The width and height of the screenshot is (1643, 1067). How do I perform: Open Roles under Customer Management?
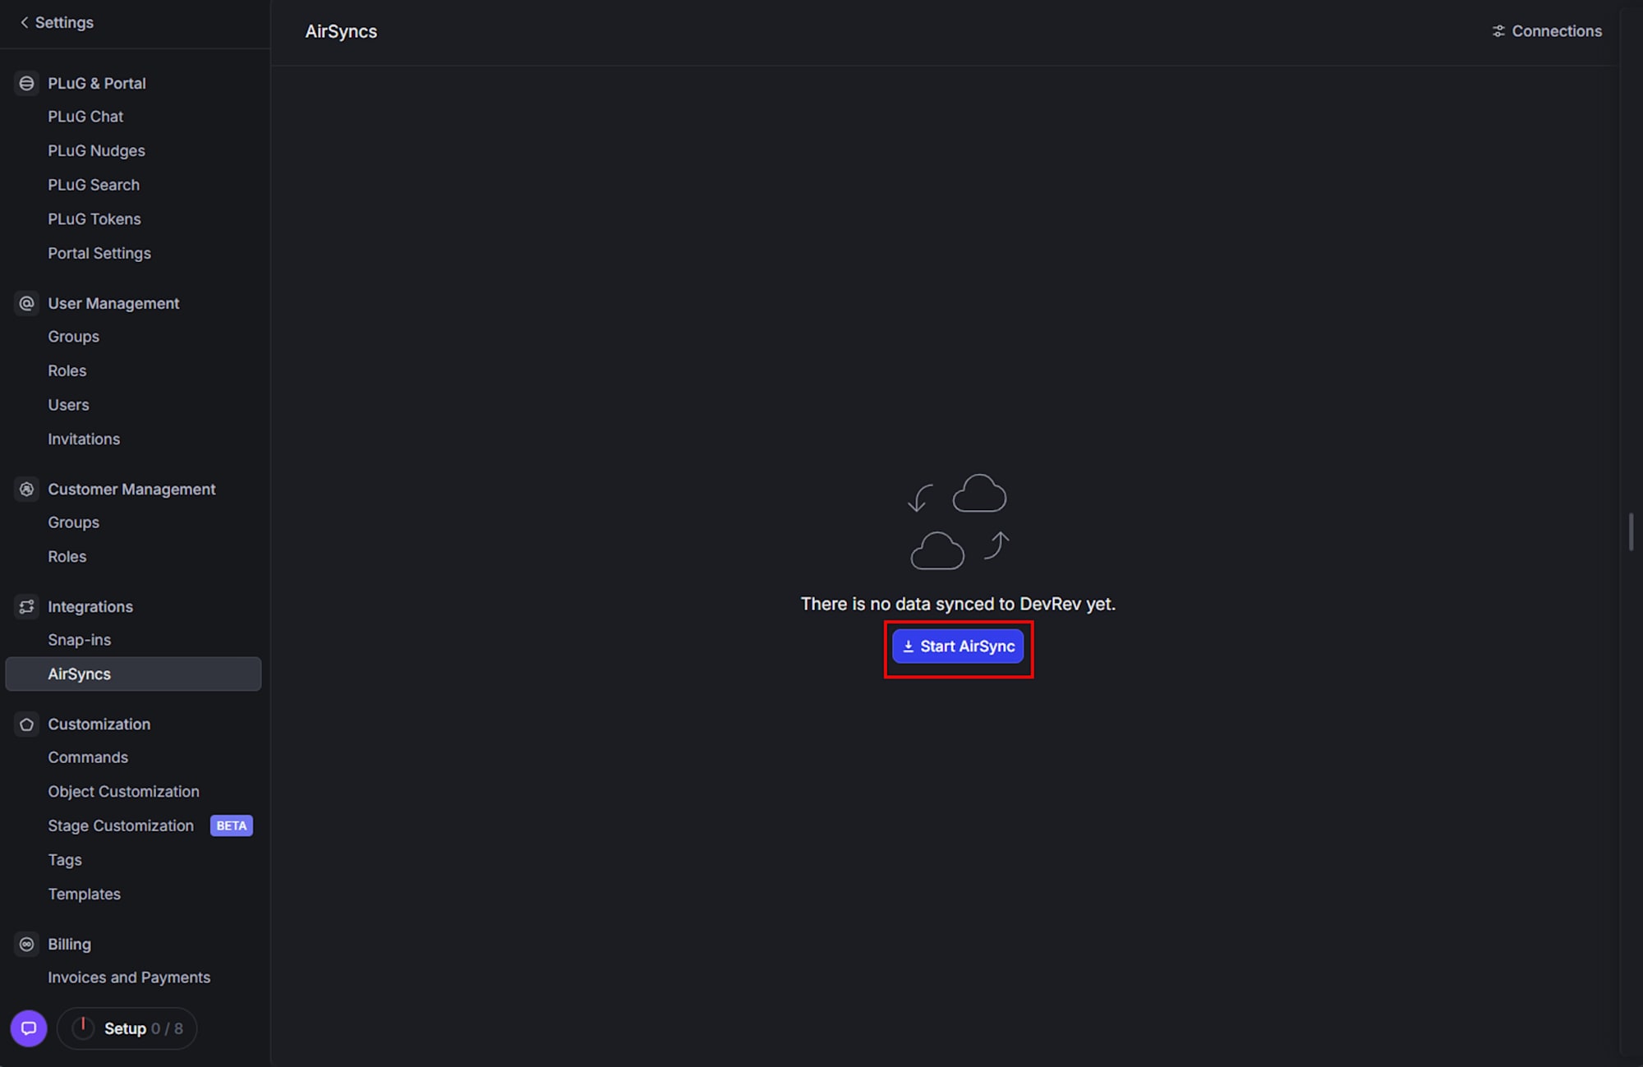(67, 556)
